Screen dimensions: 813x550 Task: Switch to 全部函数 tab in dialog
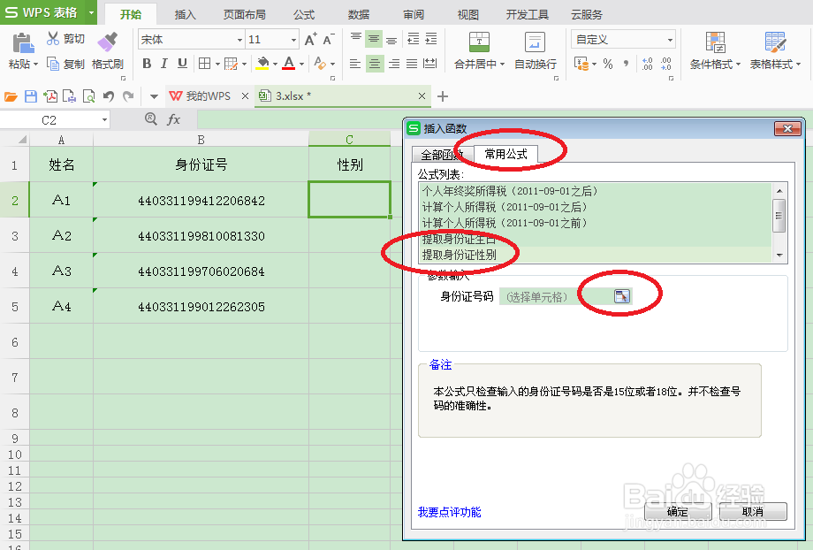click(x=442, y=155)
